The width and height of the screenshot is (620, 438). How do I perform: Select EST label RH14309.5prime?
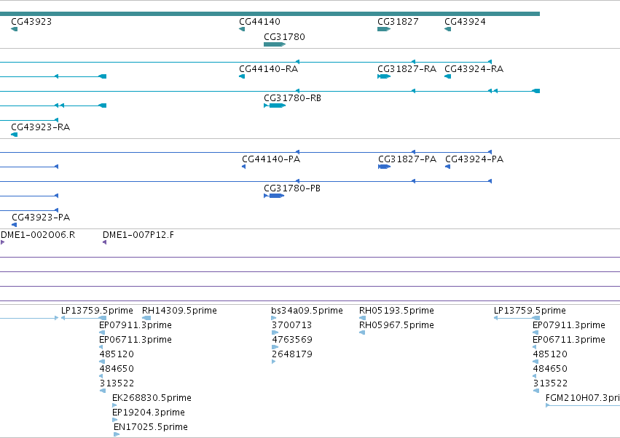tap(179, 311)
